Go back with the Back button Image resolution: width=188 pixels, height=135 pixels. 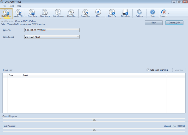tap(154, 22)
